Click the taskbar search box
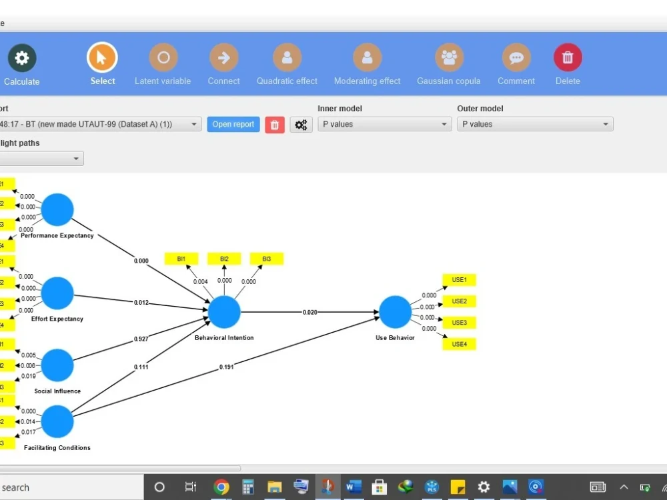The height and width of the screenshot is (500, 667). (x=71, y=487)
